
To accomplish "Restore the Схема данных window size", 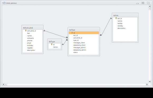I will pyautogui.click(x=143, y=3).
